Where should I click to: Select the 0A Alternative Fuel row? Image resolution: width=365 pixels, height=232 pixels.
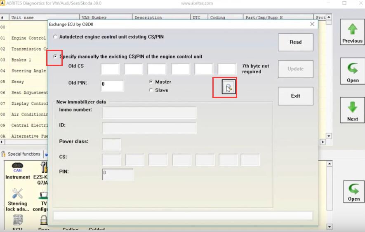24,136
